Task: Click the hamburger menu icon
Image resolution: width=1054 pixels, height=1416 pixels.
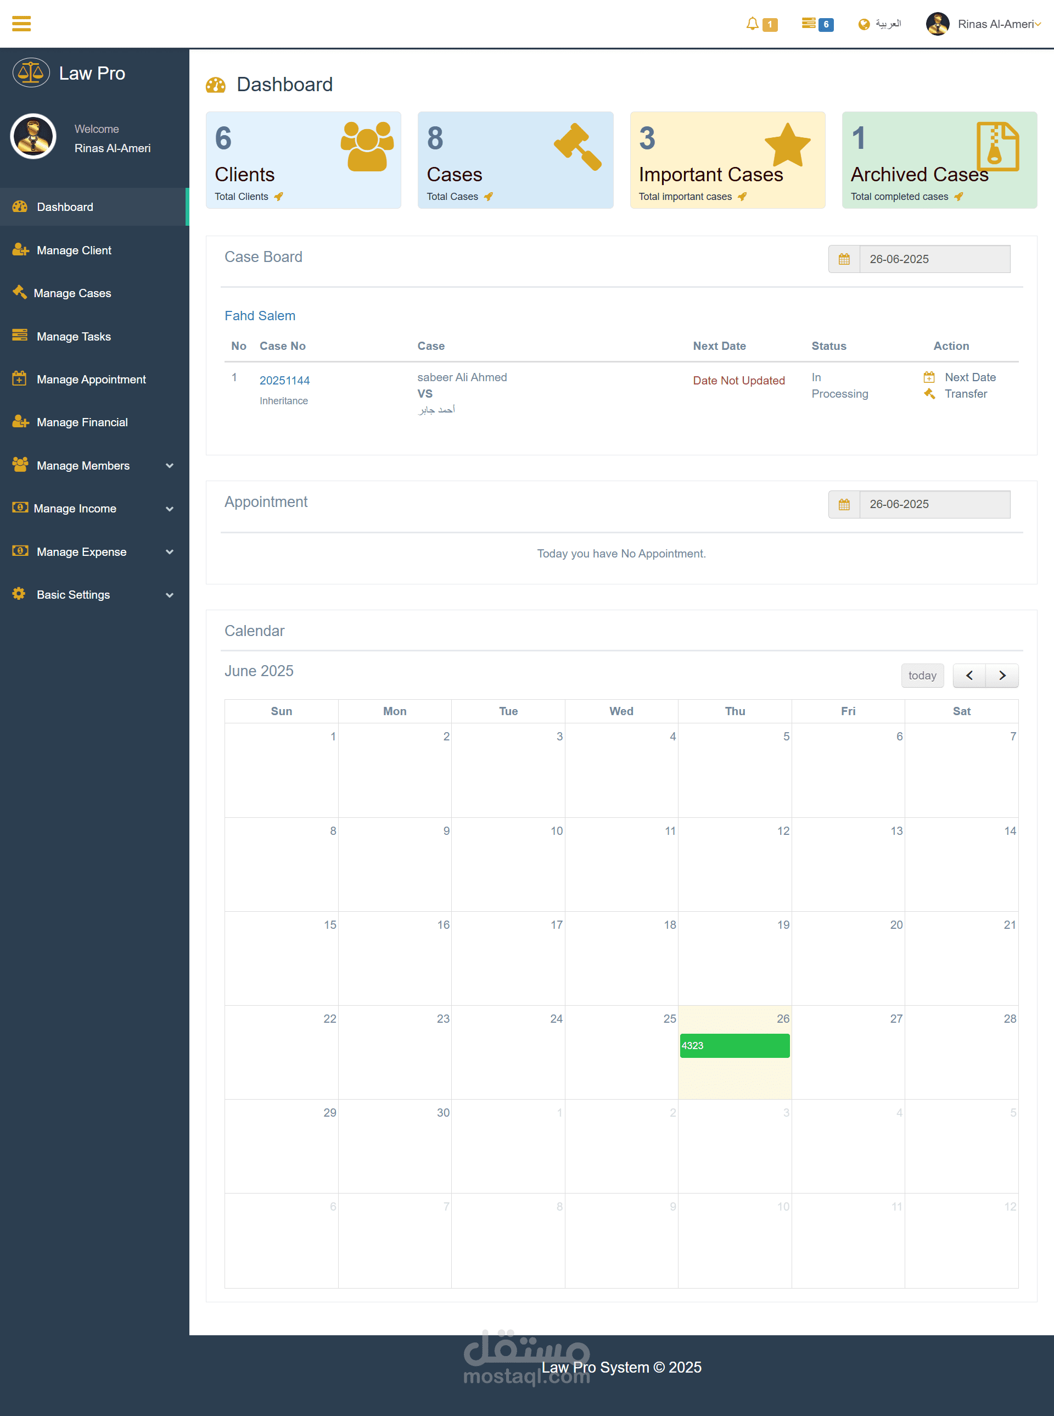Action: point(21,24)
